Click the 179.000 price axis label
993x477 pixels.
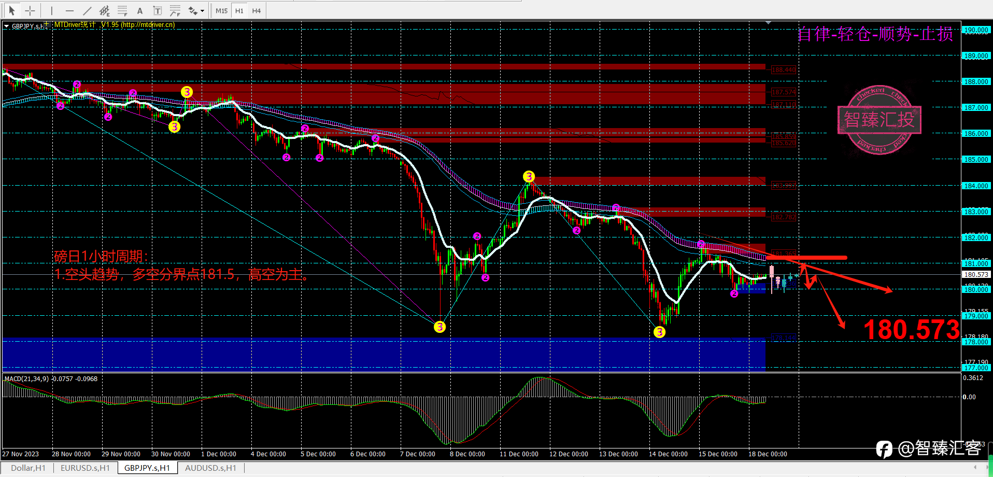976,316
